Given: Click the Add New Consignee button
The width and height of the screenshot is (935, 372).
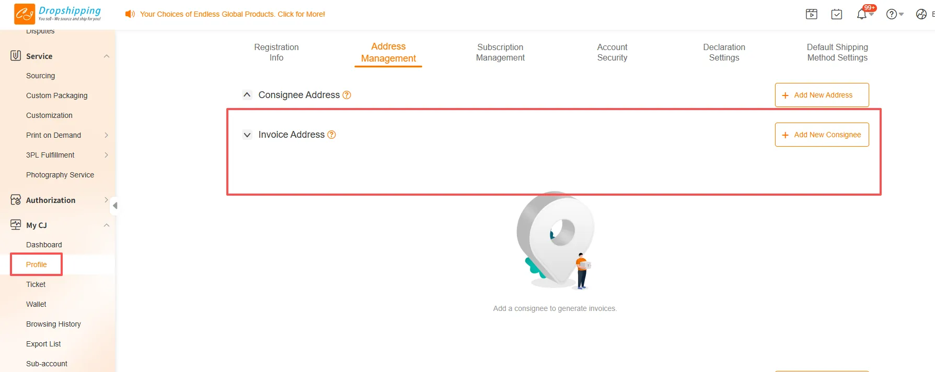Looking at the screenshot, I should 822,135.
